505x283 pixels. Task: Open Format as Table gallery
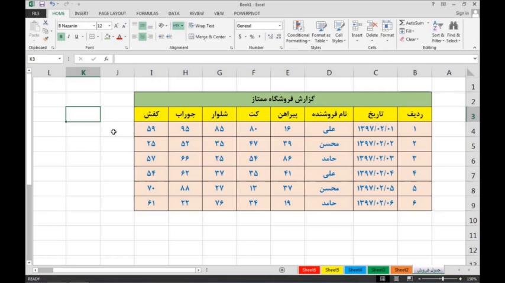coord(321,27)
